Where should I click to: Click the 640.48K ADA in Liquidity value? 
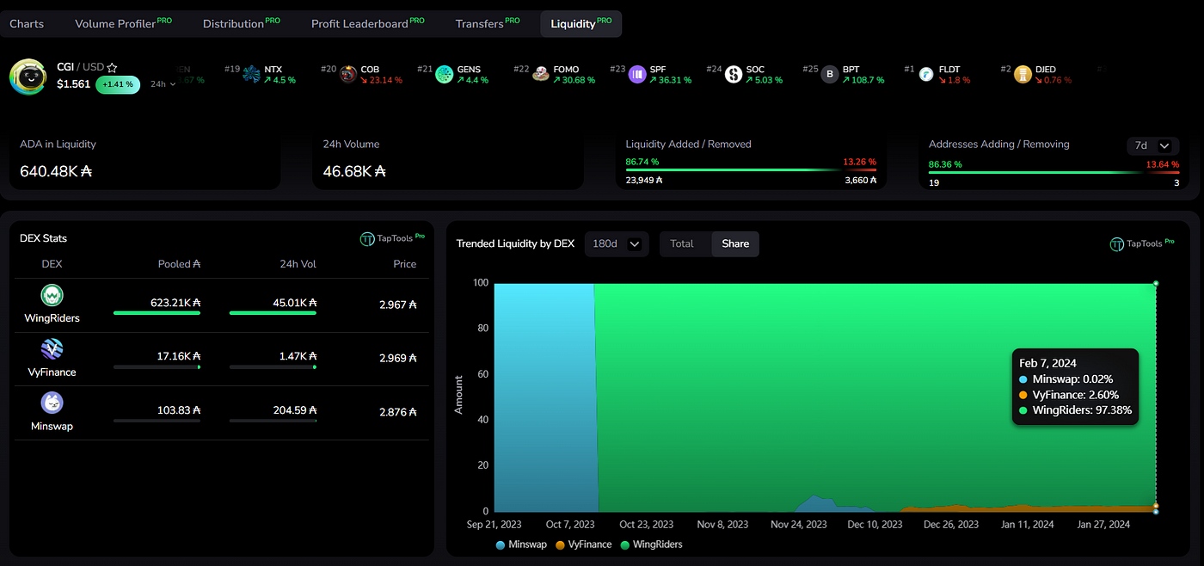(56, 171)
